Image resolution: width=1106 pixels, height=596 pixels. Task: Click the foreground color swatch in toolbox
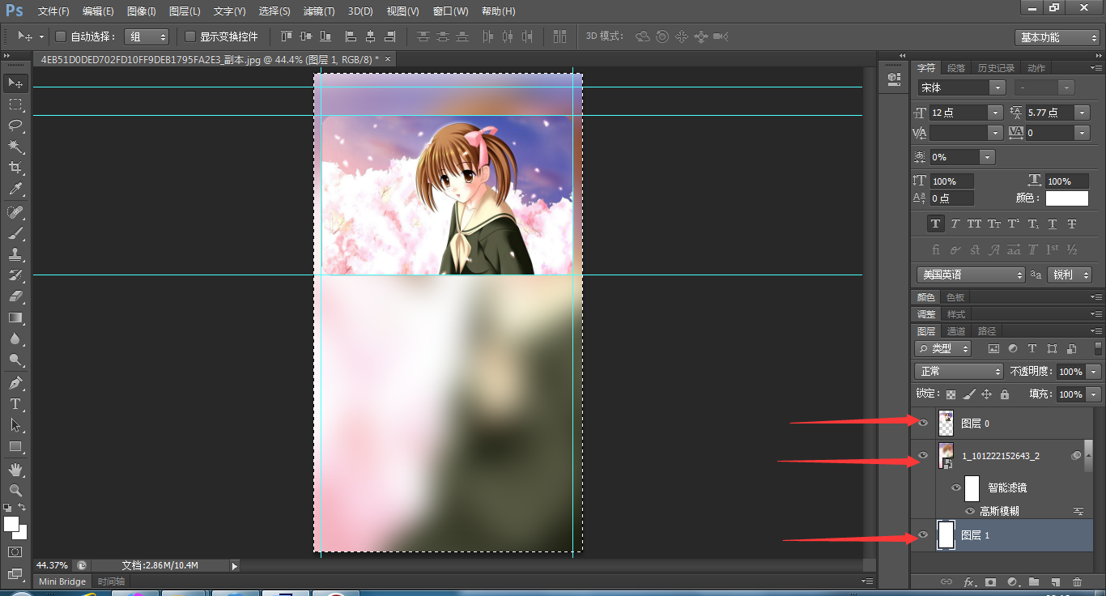pos(11,524)
